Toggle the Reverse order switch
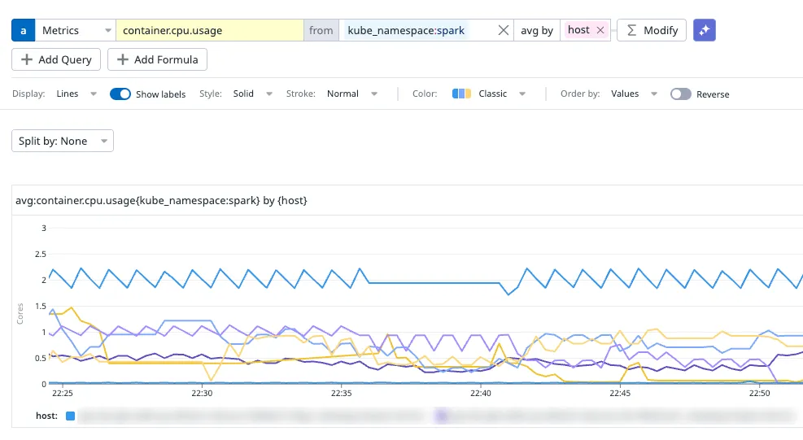This screenshot has width=803, height=440. pos(681,94)
